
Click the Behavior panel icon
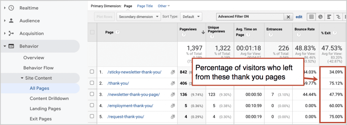pyautogui.click(x=11, y=46)
